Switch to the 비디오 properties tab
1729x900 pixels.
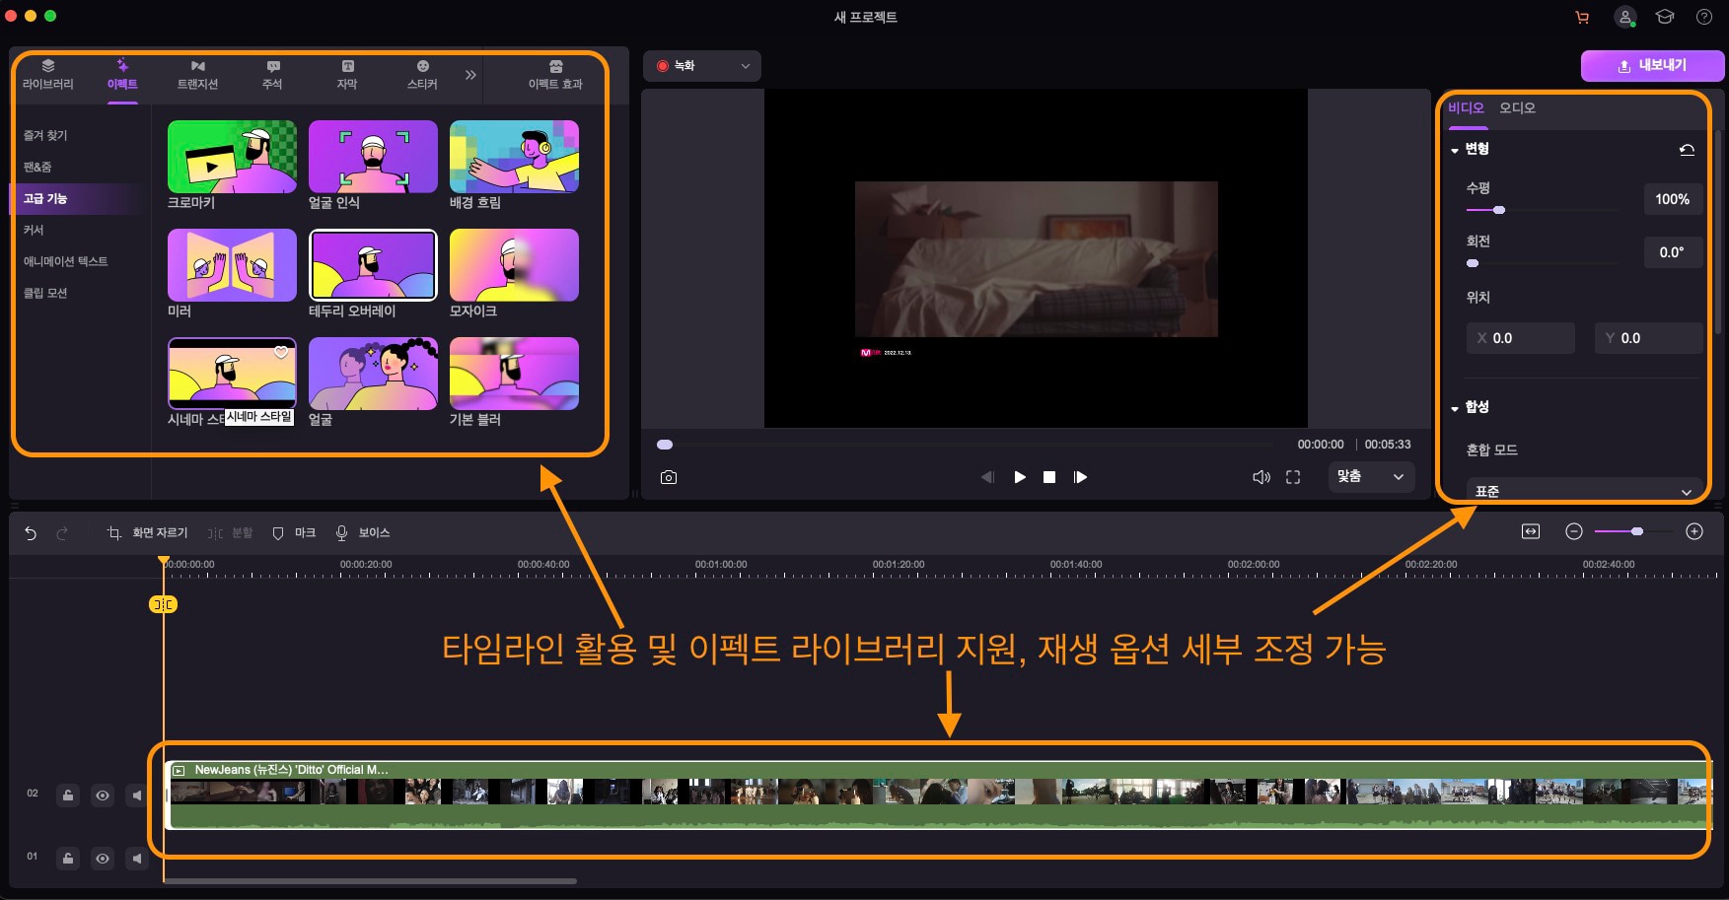[1466, 107]
